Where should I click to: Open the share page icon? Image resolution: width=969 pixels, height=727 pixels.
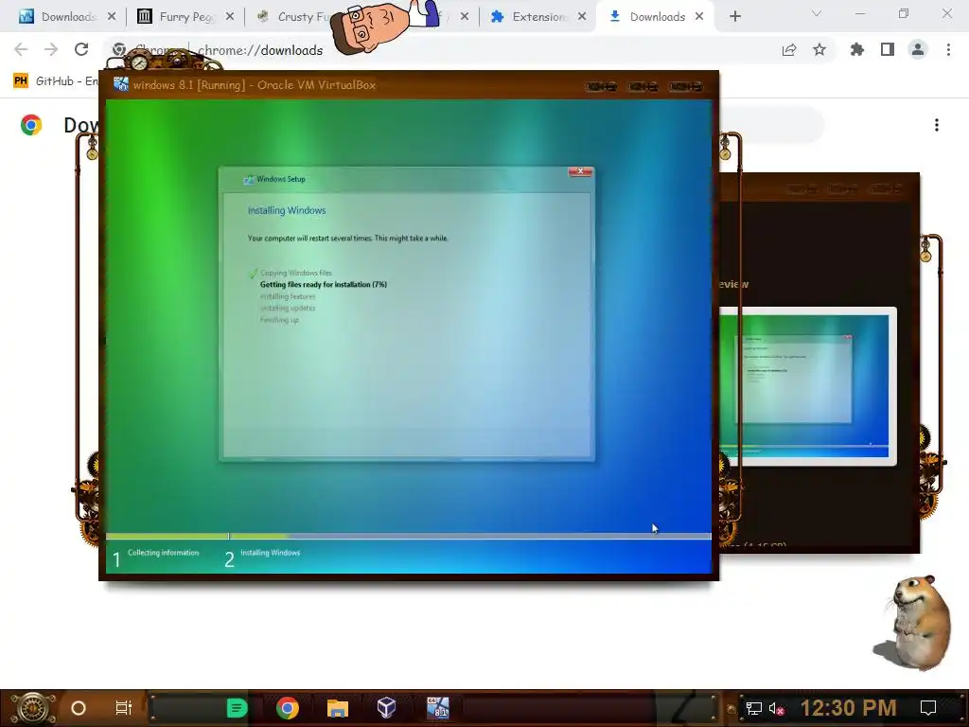click(789, 50)
